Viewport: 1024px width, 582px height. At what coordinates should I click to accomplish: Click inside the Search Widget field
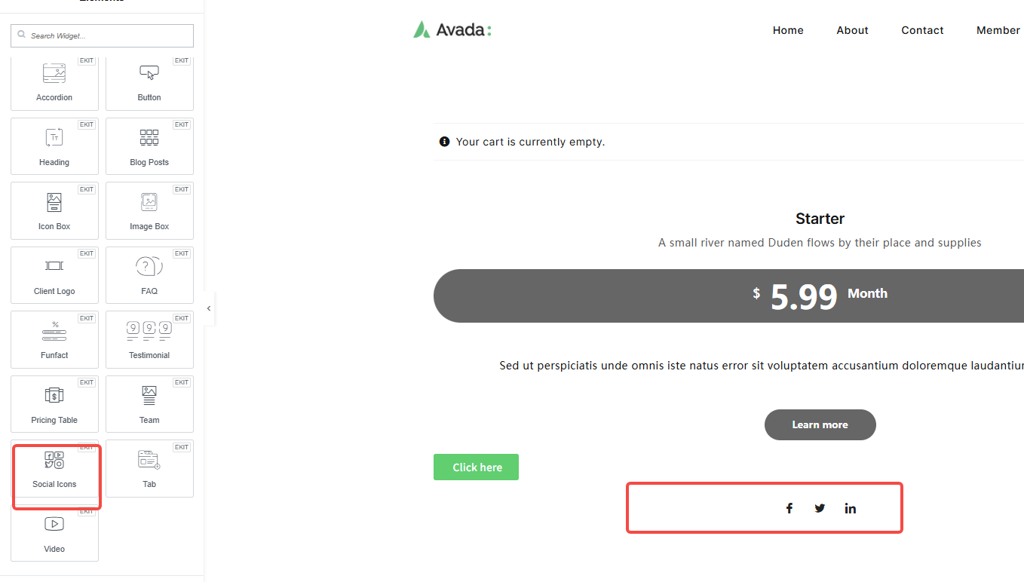(102, 35)
